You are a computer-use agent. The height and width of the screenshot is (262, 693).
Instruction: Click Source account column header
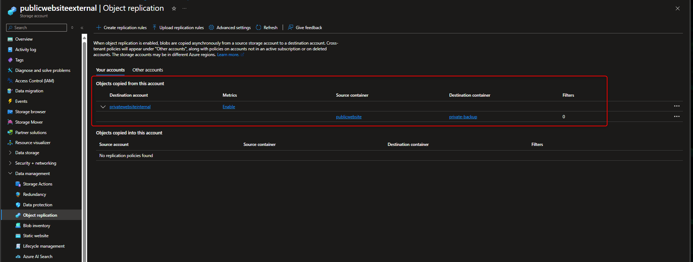point(114,144)
